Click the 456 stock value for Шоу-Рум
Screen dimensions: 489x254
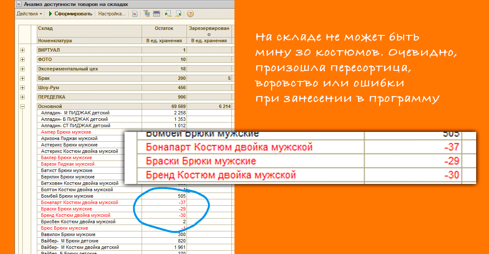point(181,88)
